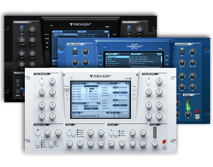
Task: Select stereo delay mode
Action: point(81,132)
